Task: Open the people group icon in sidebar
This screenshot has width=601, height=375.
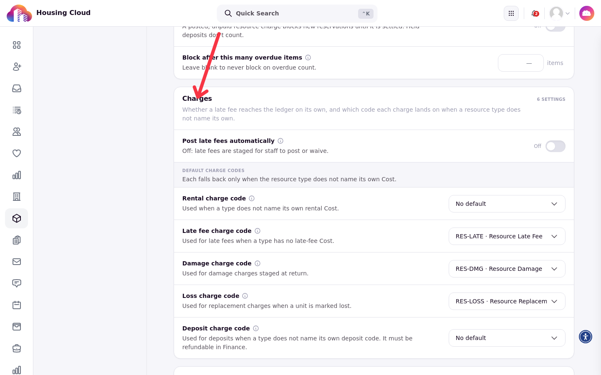Action: click(17, 132)
